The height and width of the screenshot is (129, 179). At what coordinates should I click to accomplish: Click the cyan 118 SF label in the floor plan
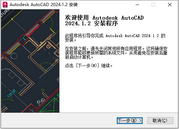click(x=11, y=93)
